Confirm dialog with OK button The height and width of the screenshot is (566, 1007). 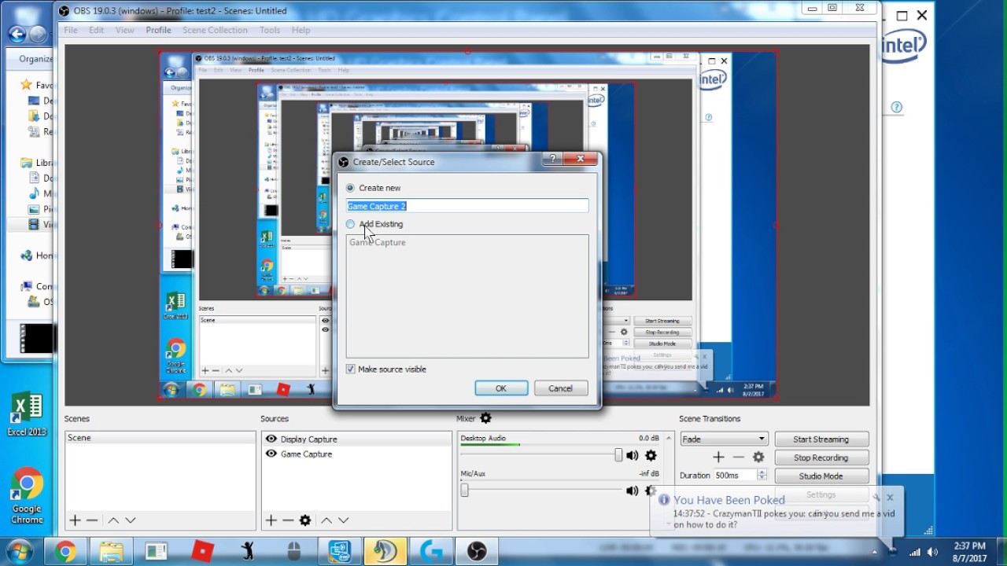[x=501, y=388]
